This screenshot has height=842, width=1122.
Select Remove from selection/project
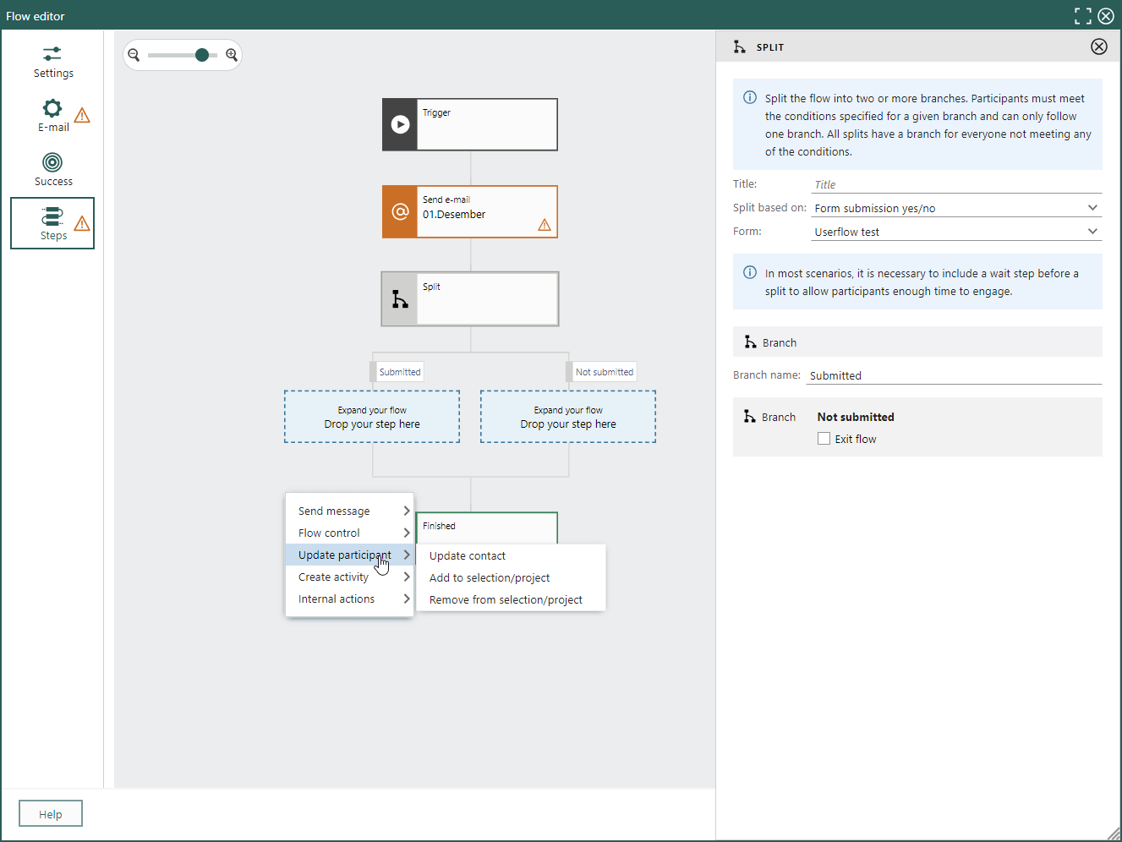coord(511,599)
